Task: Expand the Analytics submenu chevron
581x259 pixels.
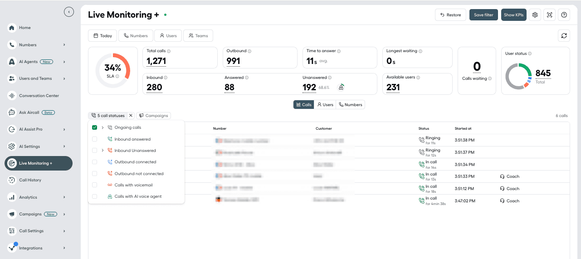Action: tap(64, 197)
